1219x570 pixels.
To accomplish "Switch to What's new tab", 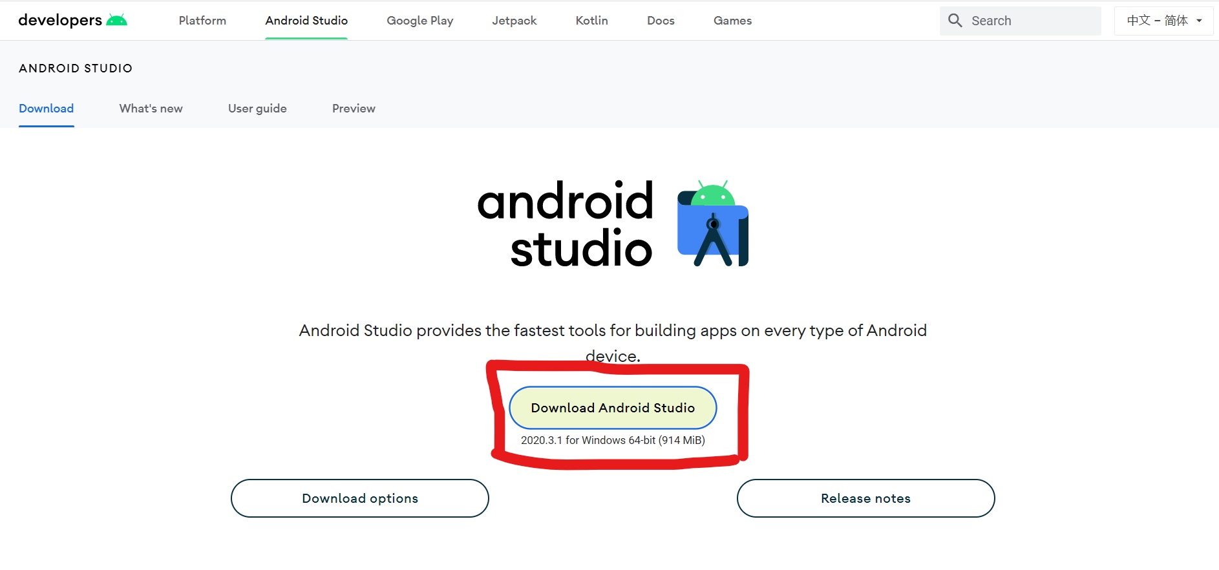I will coord(151,109).
